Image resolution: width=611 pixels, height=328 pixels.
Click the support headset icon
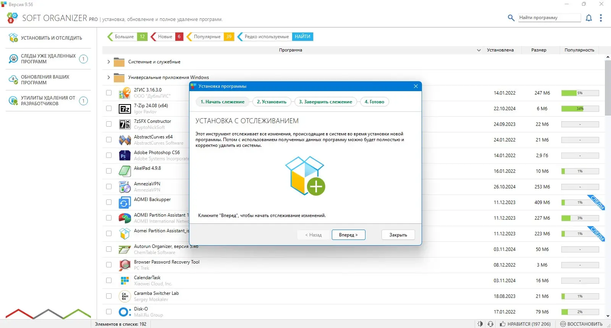click(491, 324)
